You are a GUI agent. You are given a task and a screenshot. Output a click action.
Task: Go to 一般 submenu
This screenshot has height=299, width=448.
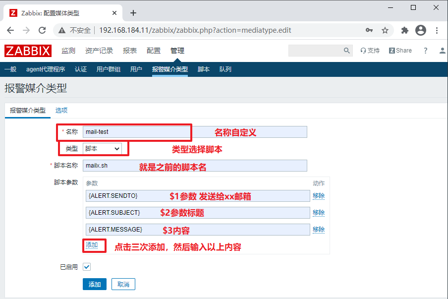pyautogui.click(x=10, y=69)
